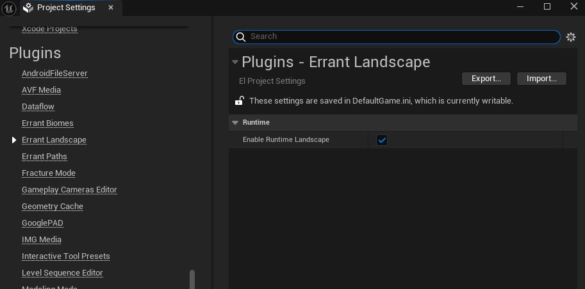Click the Unreal Engine logo icon
The width and height of the screenshot is (585, 289).
coord(9,8)
